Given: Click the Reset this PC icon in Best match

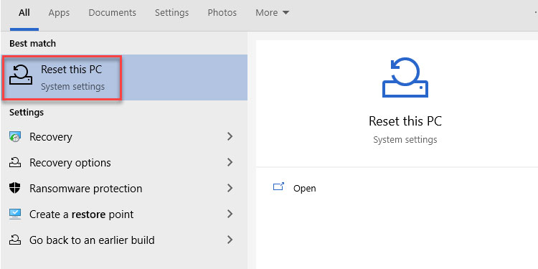Looking at the screenshot, I should [21, 75].
